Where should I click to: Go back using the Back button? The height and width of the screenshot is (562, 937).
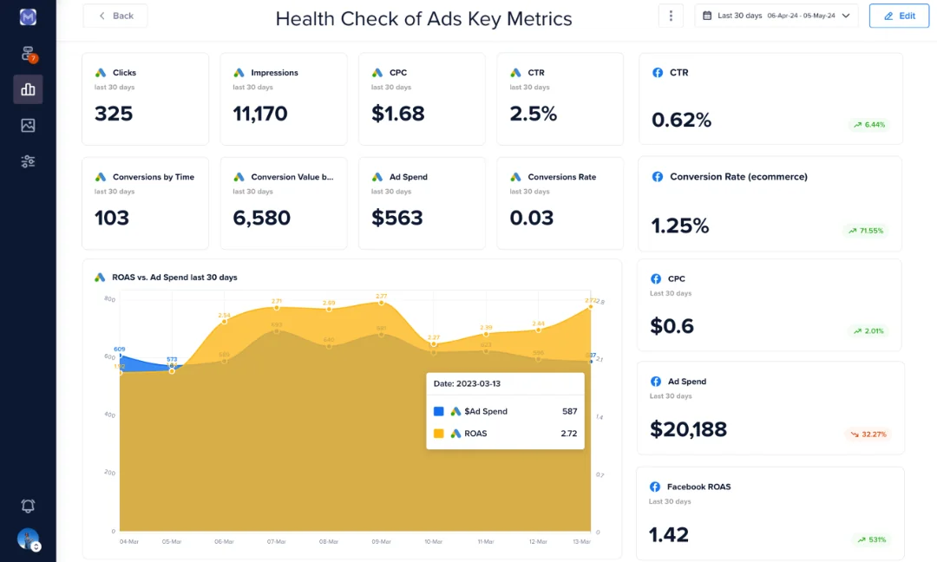coord(115,16)
